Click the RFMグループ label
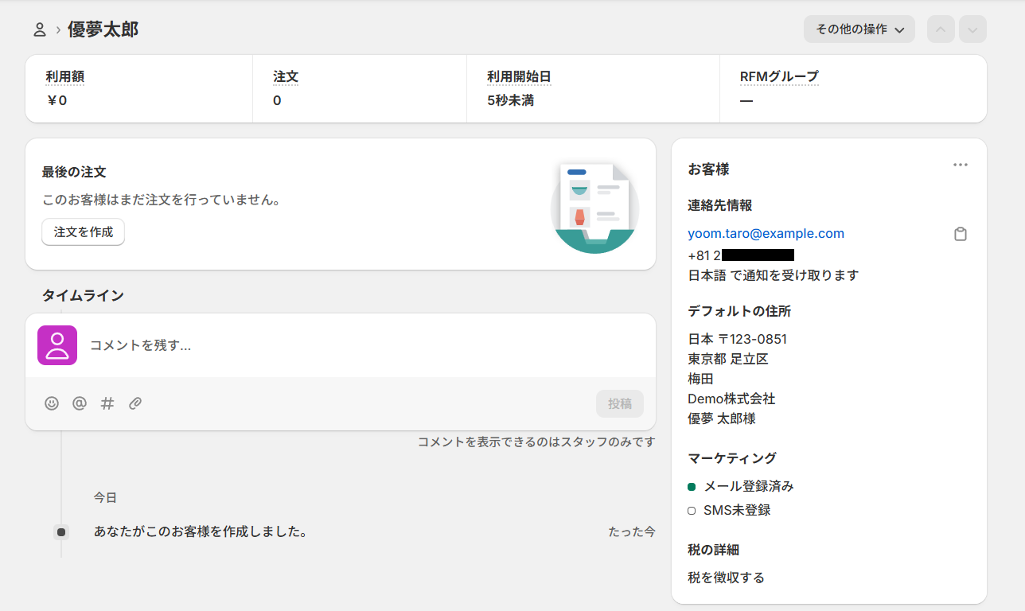This screenshot has width=1025, height=611. tap(778, 77)
